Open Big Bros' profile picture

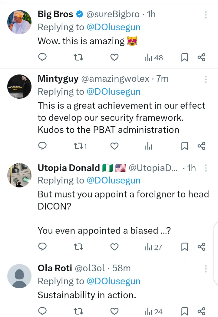(19, 22)
